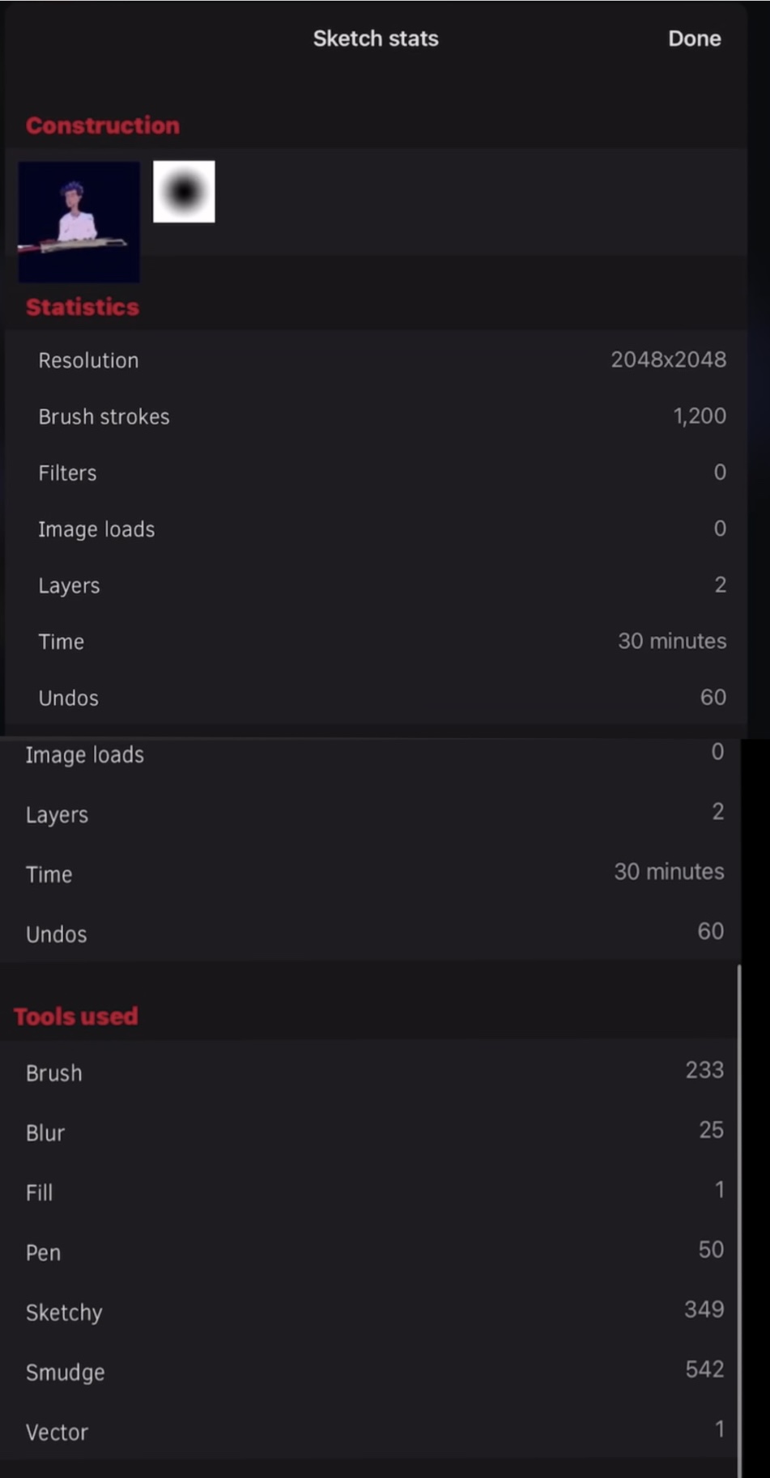The image size is (770, 1478).
Task: Tap the Undos row just above Tools used
Action: click(x=372, y=933)
